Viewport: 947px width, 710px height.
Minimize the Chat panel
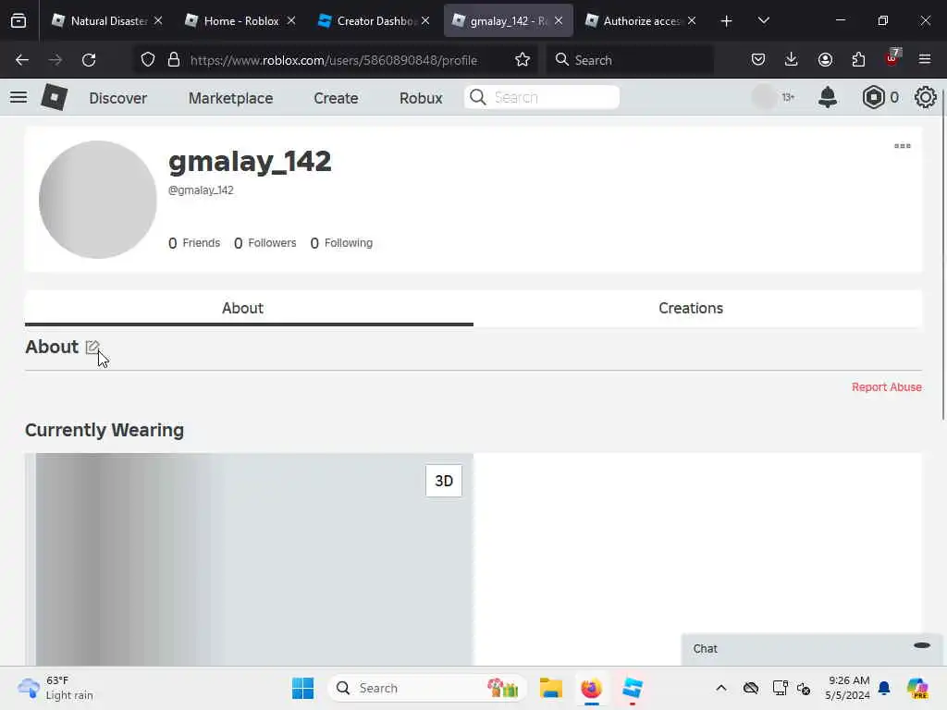click(x=922, y=645)
